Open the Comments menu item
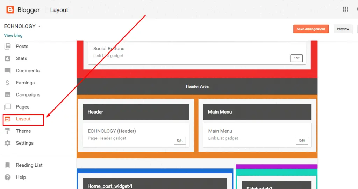 pyautogui.click(x=28, y=71)
